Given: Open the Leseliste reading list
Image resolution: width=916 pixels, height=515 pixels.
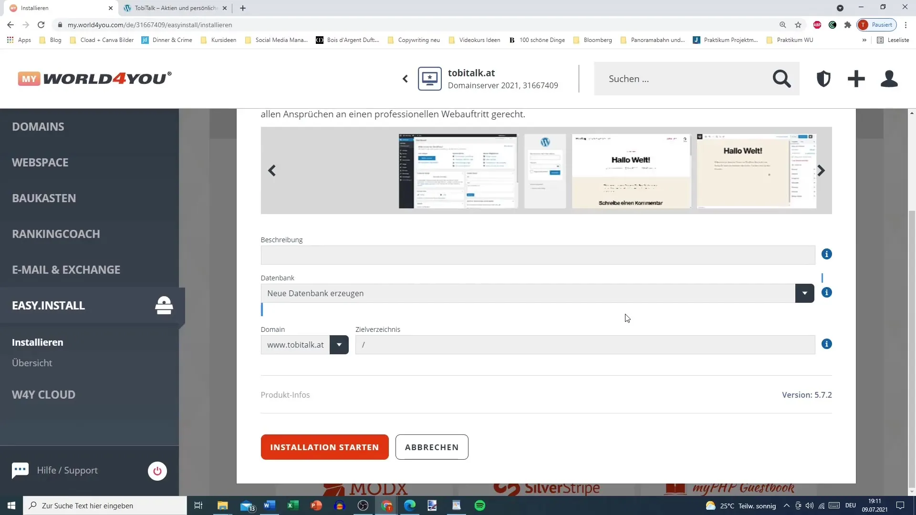Looking at the screenshot, I should [x=893, y=40].
